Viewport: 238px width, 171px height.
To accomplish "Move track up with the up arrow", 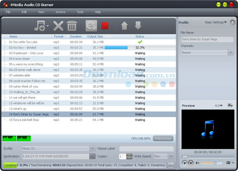I will (x=124, y=26).
